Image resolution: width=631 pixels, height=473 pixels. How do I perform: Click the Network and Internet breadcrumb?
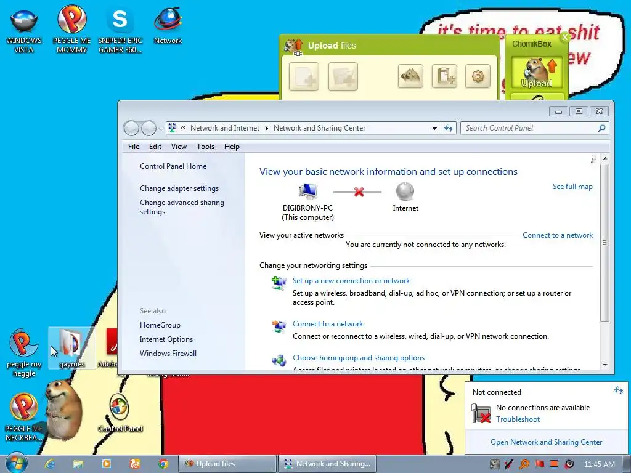point(224,128)
